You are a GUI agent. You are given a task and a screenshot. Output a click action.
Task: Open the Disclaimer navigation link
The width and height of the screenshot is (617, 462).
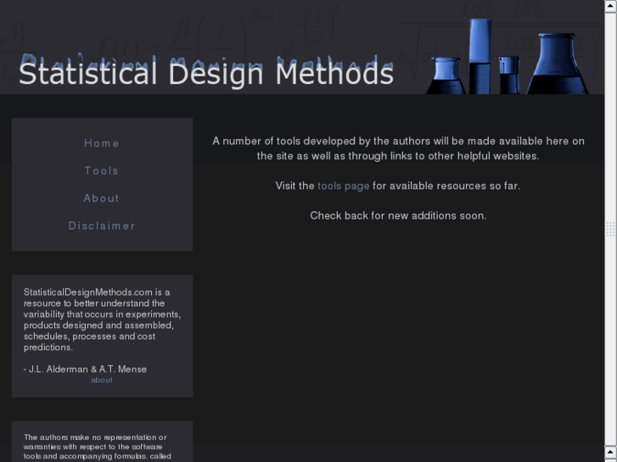click(x=102, y=225)
